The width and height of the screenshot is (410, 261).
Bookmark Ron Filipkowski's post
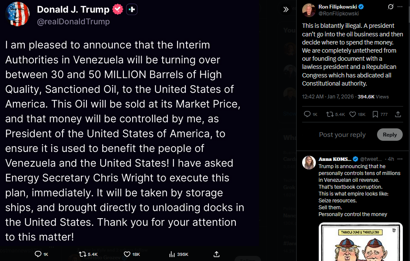pyautogui.click(x=375, y=114)
